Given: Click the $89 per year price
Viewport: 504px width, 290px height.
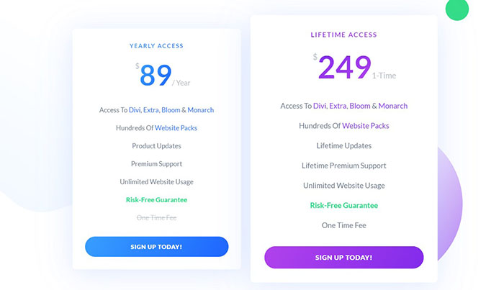Looking at the screenshot, I should pyautogui.click(x=157, y=75).
